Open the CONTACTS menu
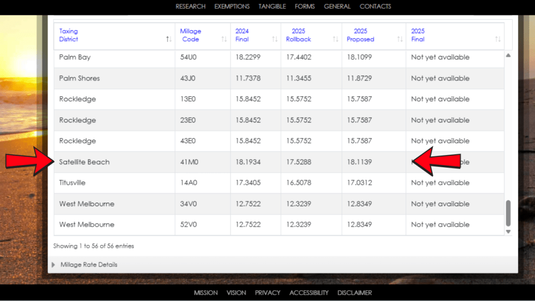The width and height of the screenshot is (535, 301). pos(375,6)
